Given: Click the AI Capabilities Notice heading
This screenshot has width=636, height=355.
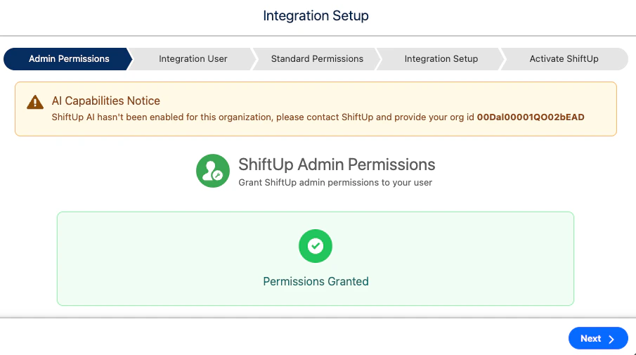Looking at the screenshot, I should pyautogui.click(x=106, y=101).
